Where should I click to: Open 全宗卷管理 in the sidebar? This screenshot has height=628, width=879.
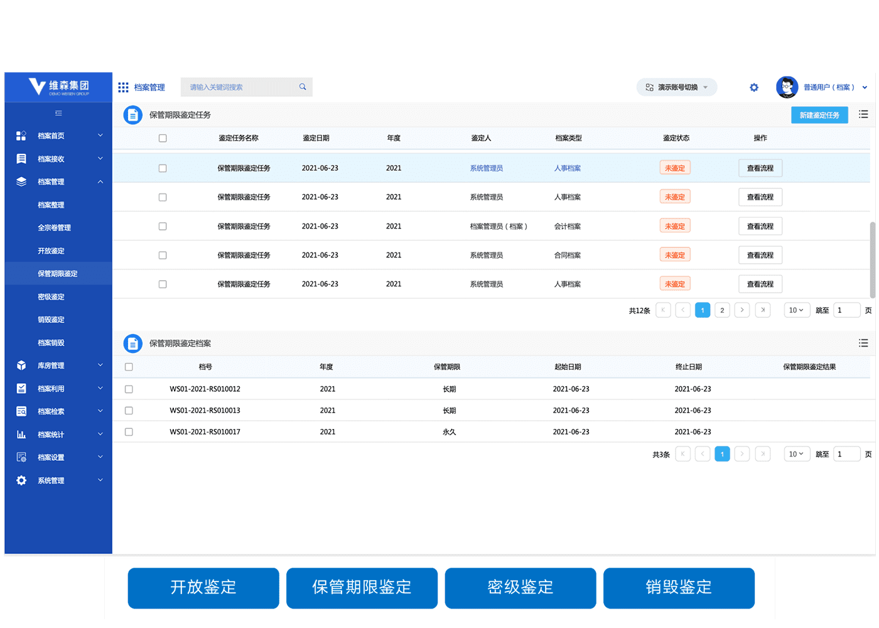54,228
